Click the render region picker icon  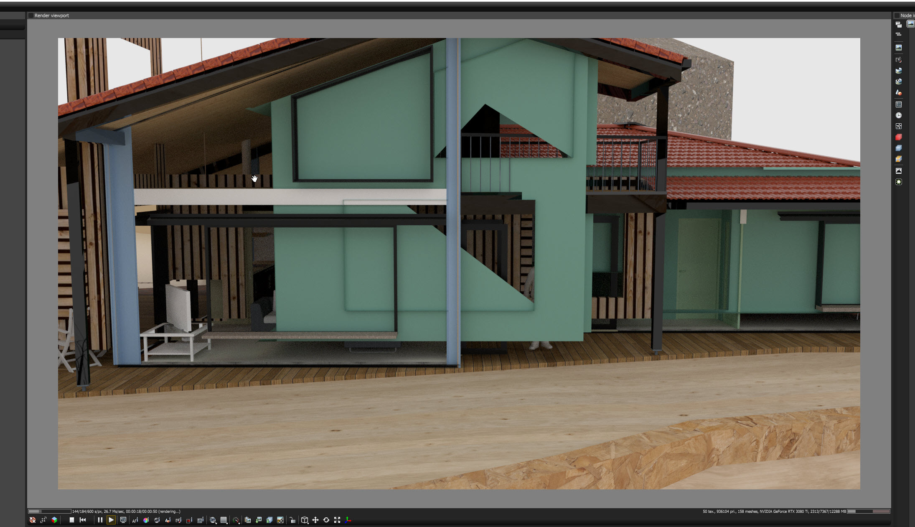pos(189,520)
